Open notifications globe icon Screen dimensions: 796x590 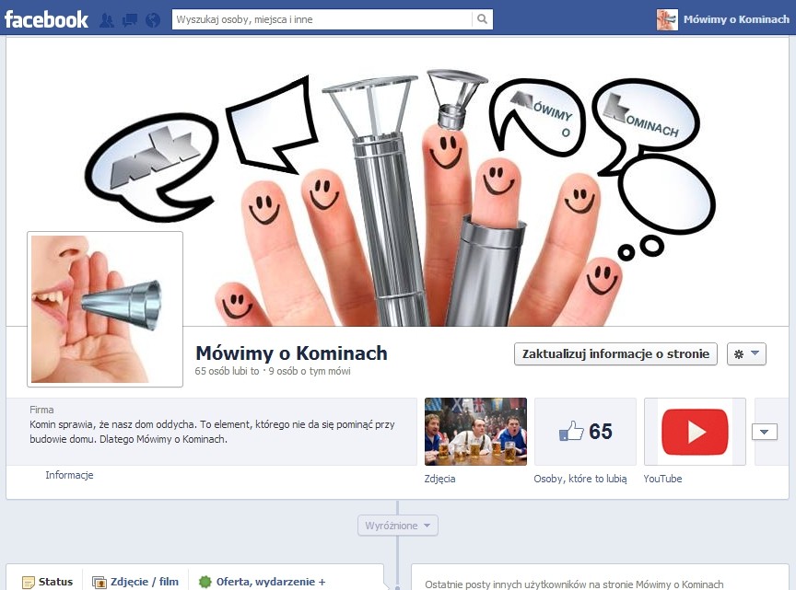click(153, 20)
